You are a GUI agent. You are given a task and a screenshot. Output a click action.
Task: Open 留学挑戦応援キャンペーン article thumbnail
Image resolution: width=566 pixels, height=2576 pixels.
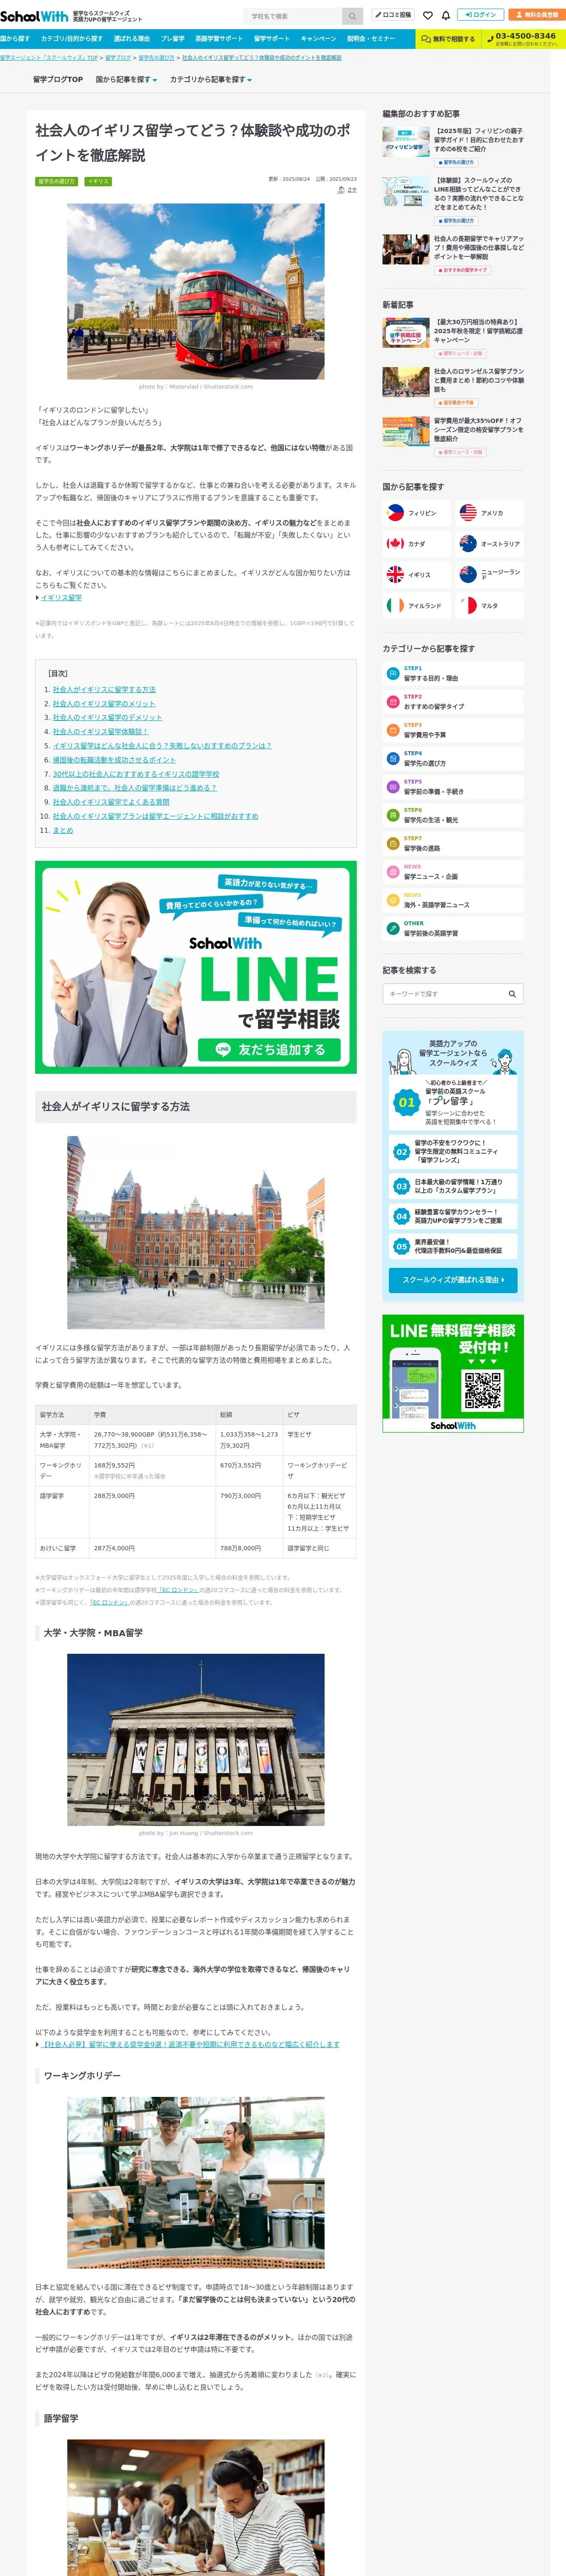[x=405, y=333]
